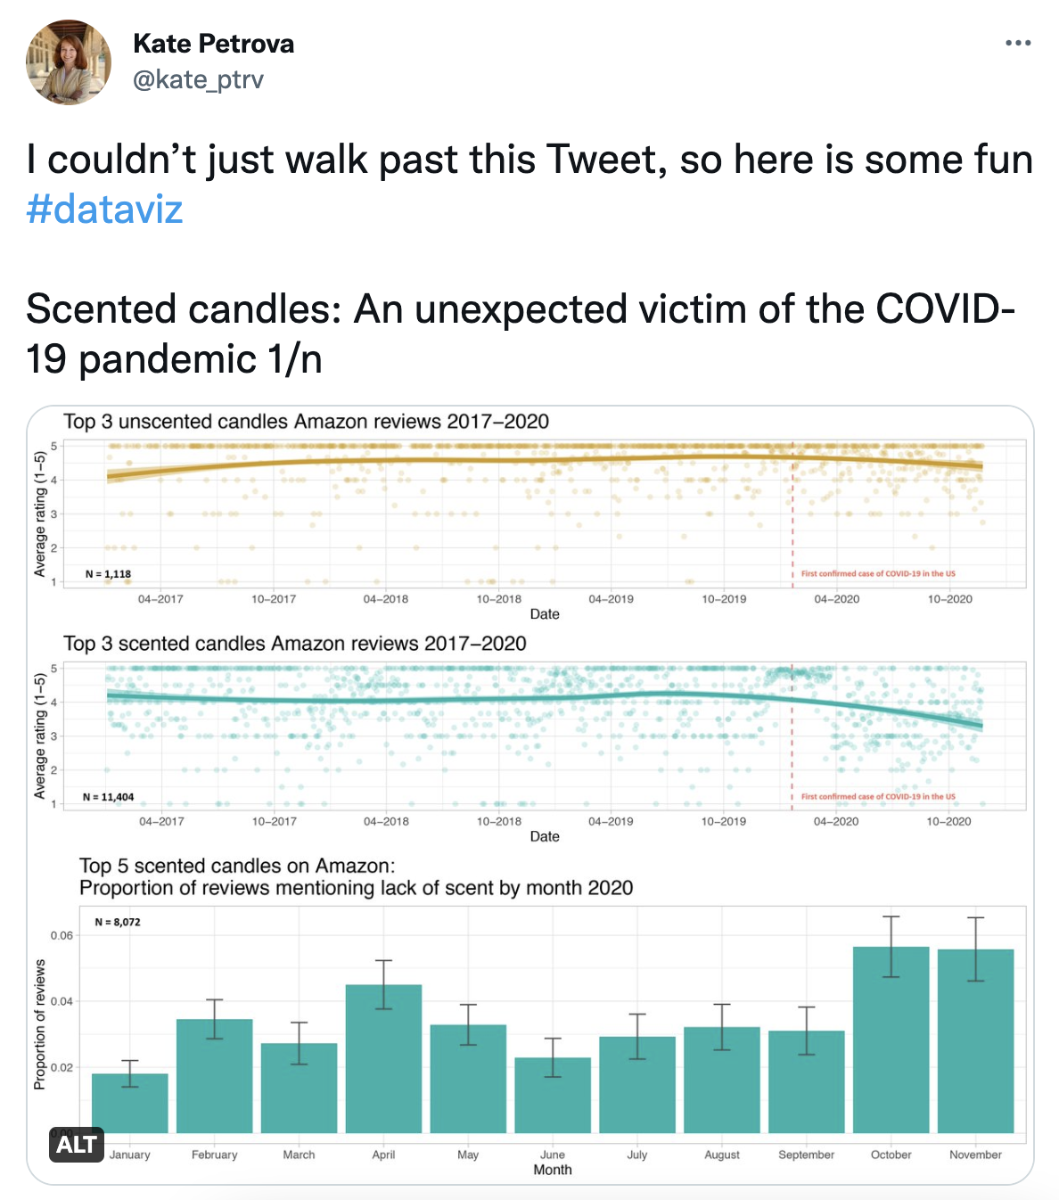Screen dimensions: 1059x1200
Task: Open the @kate_ptrv handle
Action: 198,80
